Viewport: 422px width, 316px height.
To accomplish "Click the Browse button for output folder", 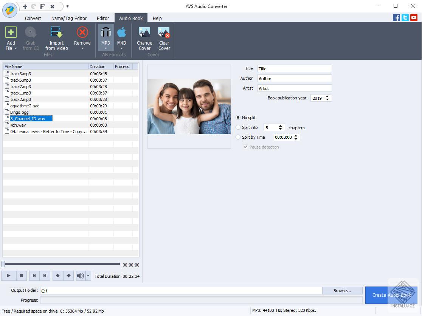I will (342, 290).
